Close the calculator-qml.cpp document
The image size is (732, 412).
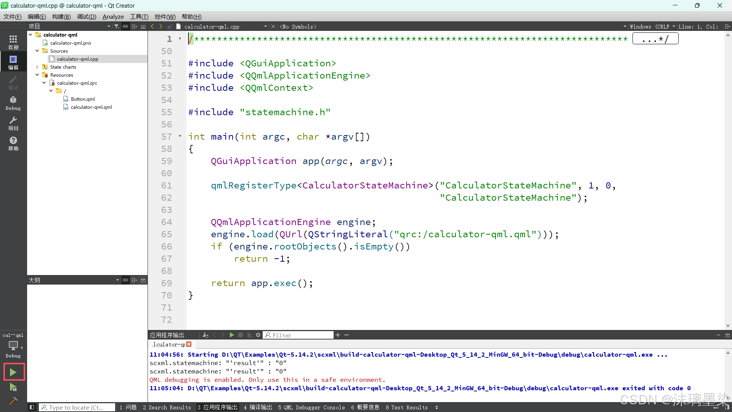tap(273, 26)
